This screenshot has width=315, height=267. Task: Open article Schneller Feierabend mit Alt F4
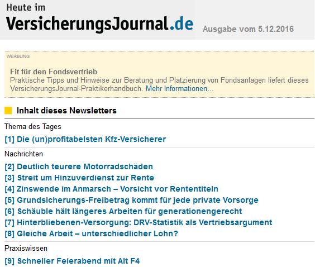72,261
